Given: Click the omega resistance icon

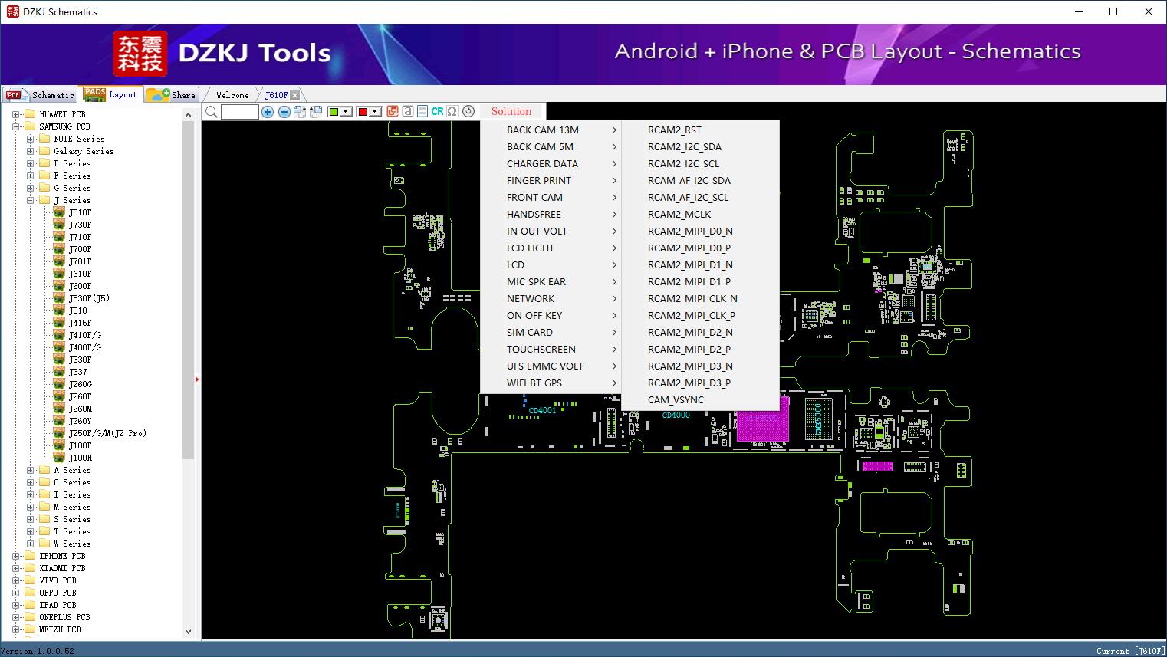Looking at the screenshot, I should point(452,111).
